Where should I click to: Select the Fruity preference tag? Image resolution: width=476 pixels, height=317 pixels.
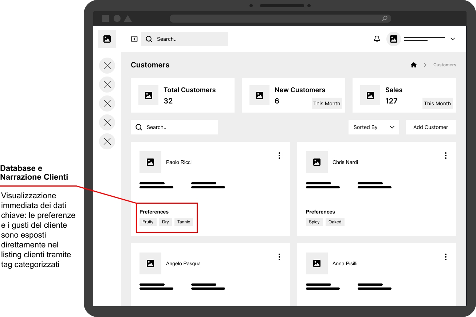point(148,222)
